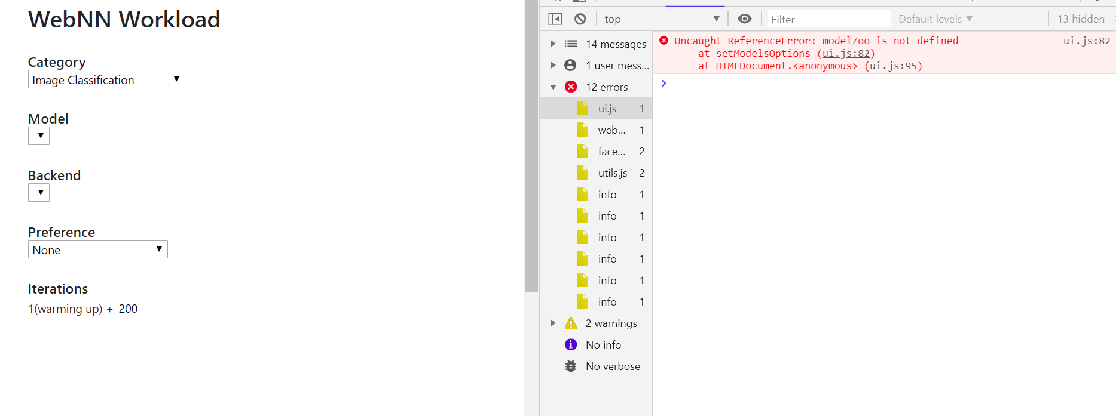Click the Uncaught ReferenceError message text

[x=816, y=41]
